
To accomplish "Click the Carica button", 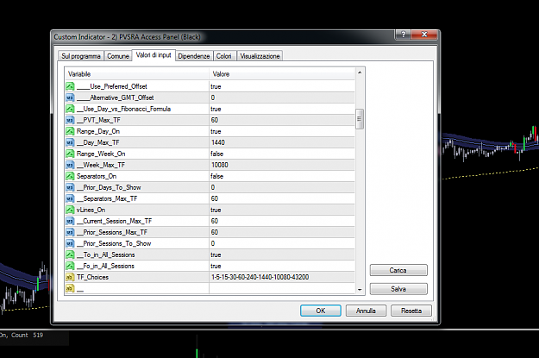I will (x=398, y=270).
